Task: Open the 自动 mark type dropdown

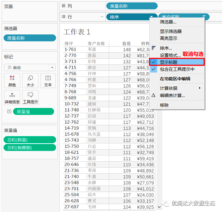Action: click(52, 67)
